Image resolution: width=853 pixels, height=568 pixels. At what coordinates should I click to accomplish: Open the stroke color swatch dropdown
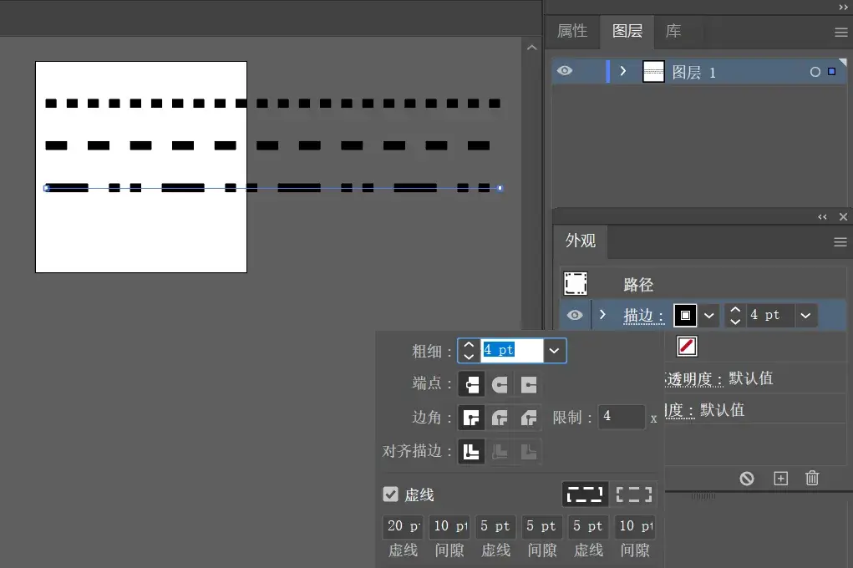(708, 316)
